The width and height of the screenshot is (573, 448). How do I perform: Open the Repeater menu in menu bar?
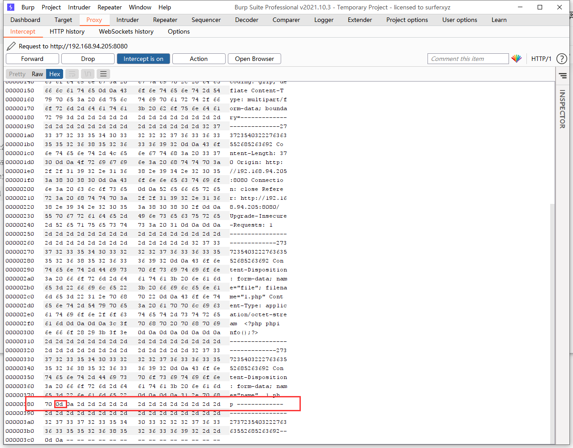pyautogui.click(x=110, y=7)
